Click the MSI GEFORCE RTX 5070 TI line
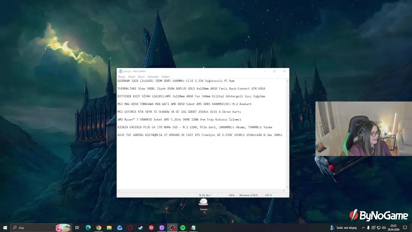Screen dimensions: 412x232 (179, 112)
